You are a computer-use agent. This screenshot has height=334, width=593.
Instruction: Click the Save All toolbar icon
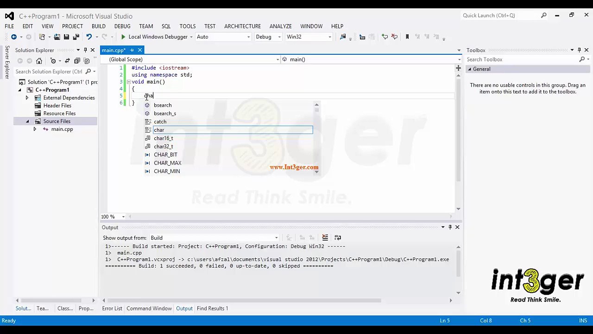[76, 37]
